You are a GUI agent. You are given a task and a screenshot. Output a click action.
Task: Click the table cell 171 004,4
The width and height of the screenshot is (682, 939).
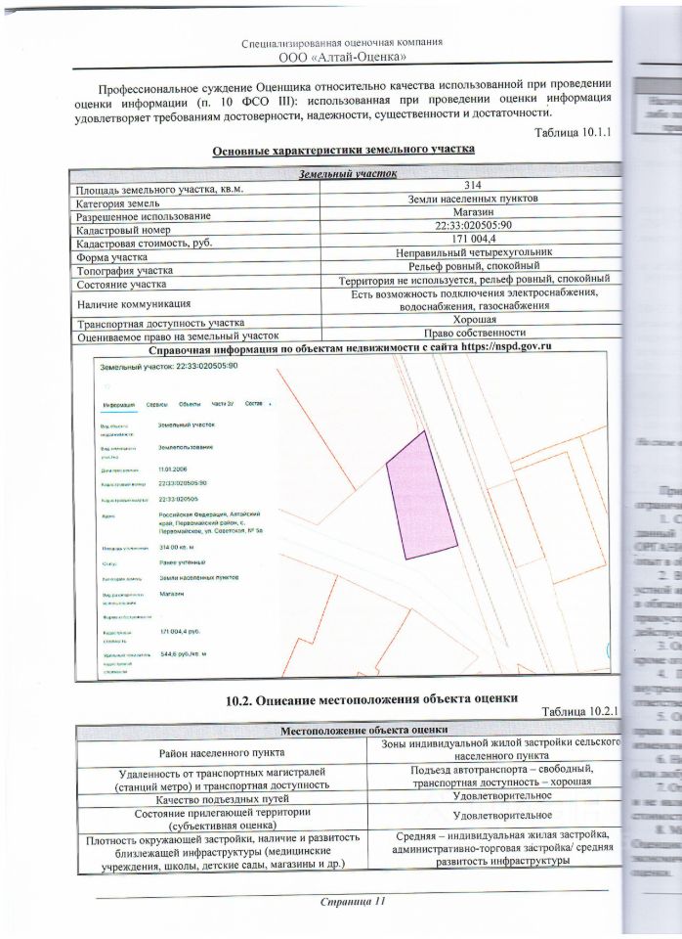[473, 239]
